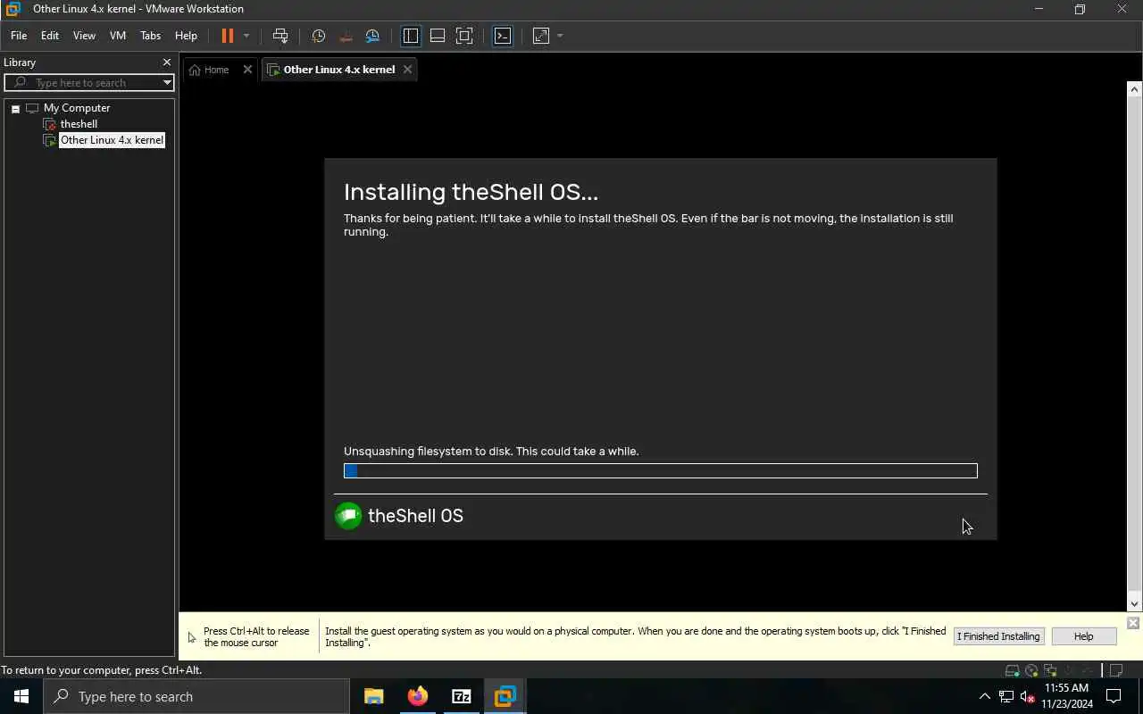The image size is (1143, 714).
Task: Select Other Linux 4.x kernel library entry
Action: click(112, 140)
